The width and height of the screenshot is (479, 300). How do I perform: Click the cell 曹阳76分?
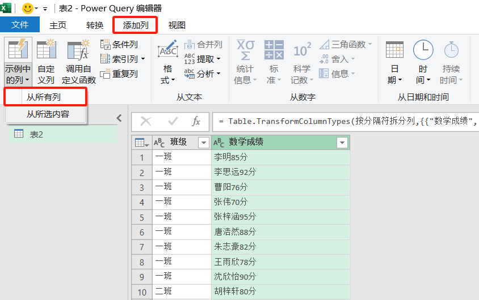[x=280, y=187]
